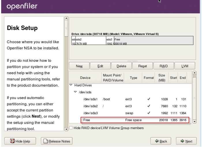This screenshot has width=202, height=147.
Task: Sort by the Format column header
Action: (149, 78)
